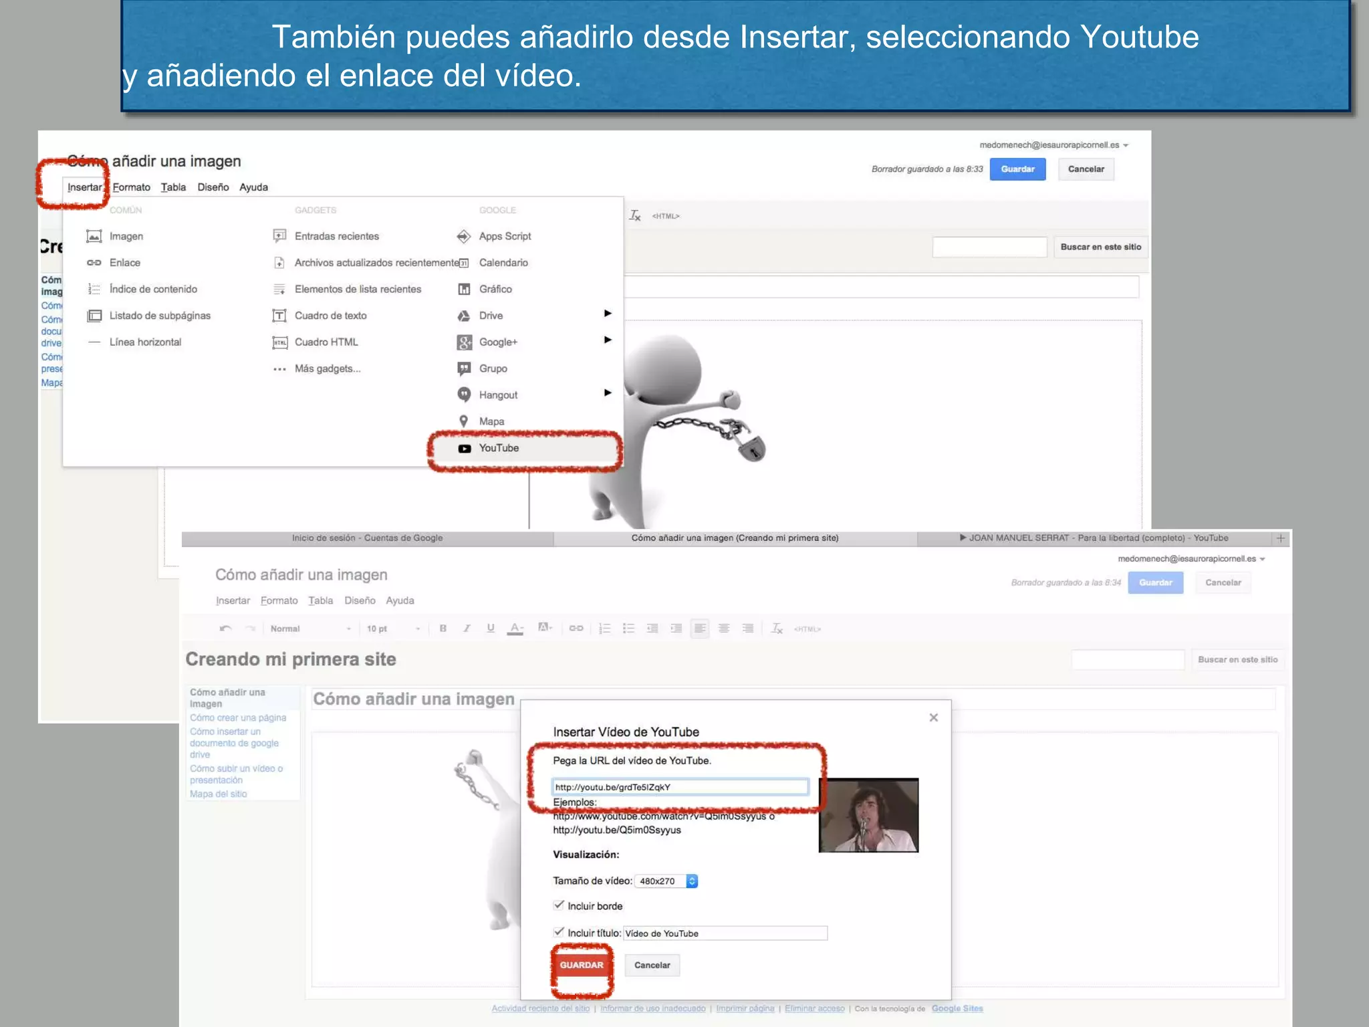Click Buscar en este sitio in upper window
Viewport: 1369px width, 1027px height.
[1100, 247]
